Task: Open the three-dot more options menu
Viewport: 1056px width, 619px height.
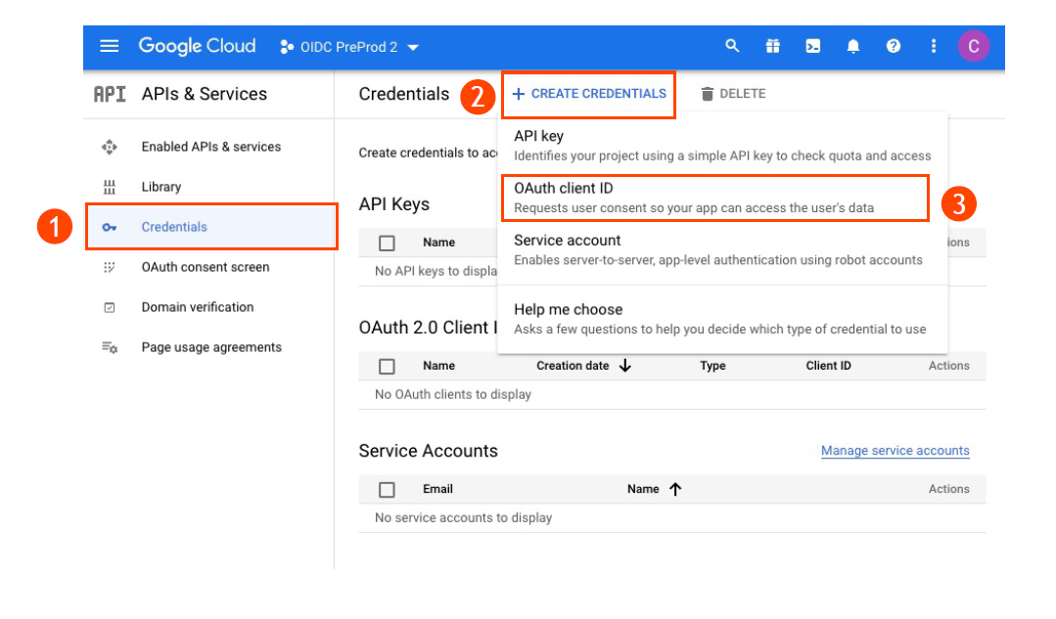Action: tap(933, 46)
